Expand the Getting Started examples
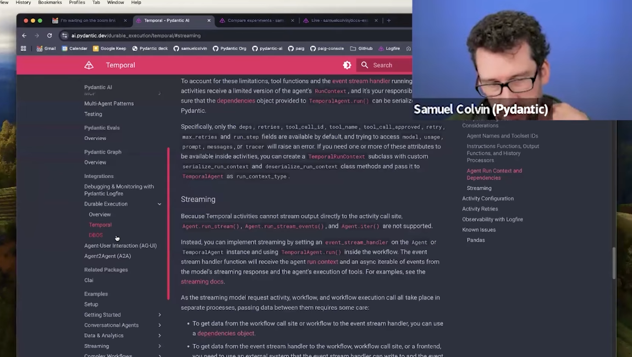632x357 pixels. tap(160, 315)
